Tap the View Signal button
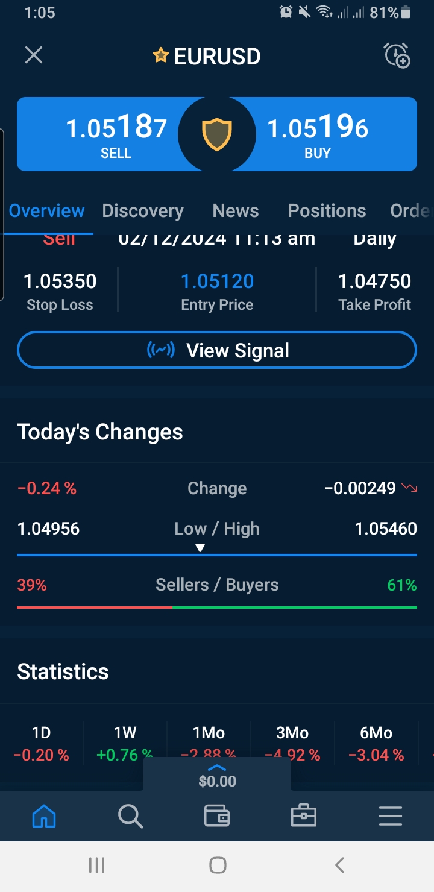Screen dimensions: 434x892 click(217, 350)
